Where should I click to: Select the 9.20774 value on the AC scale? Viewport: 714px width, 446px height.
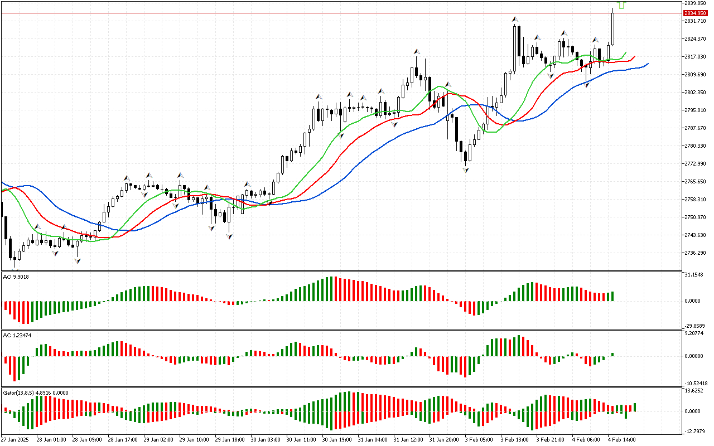694,334
